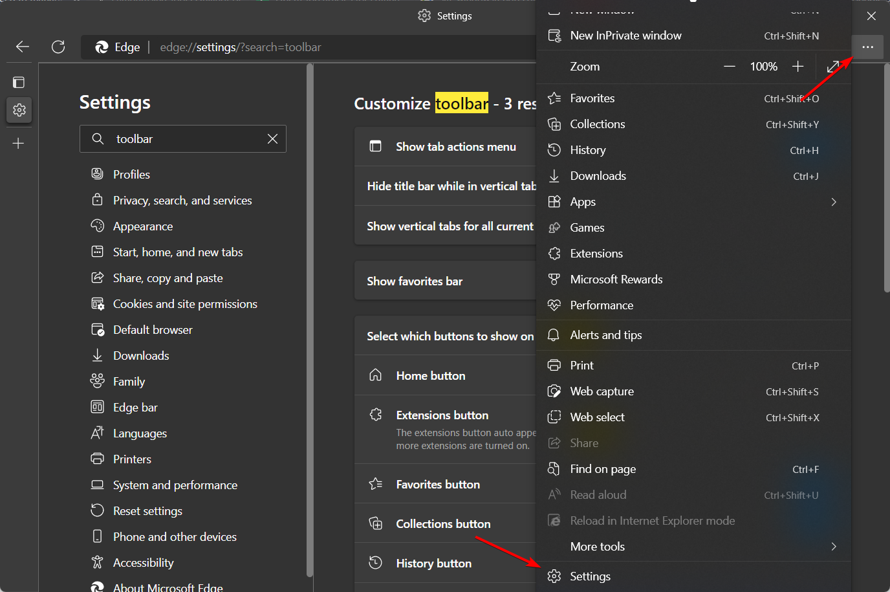Open the tab actions menu icon
Screen dimensions: 890x592
click(19, 82)
